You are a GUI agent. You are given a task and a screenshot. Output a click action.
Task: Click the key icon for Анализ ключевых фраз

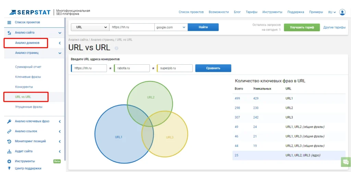[x=9, y=121]
